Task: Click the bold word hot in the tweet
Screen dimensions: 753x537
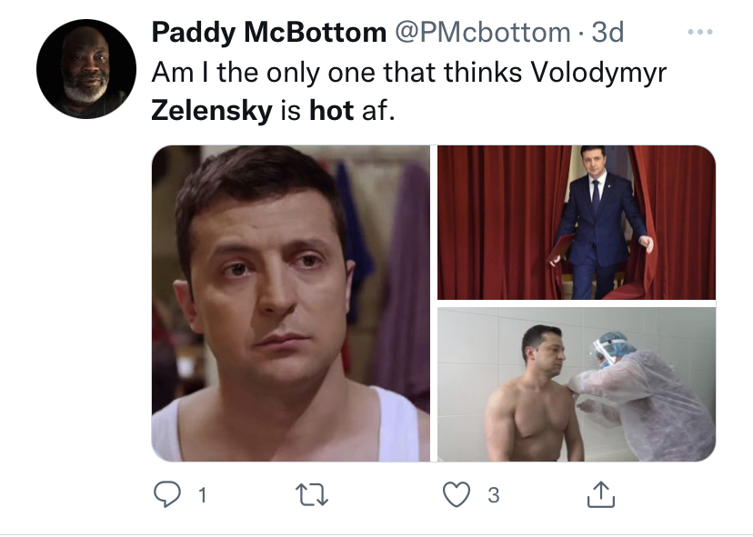Action: click(x=331, y=111)
